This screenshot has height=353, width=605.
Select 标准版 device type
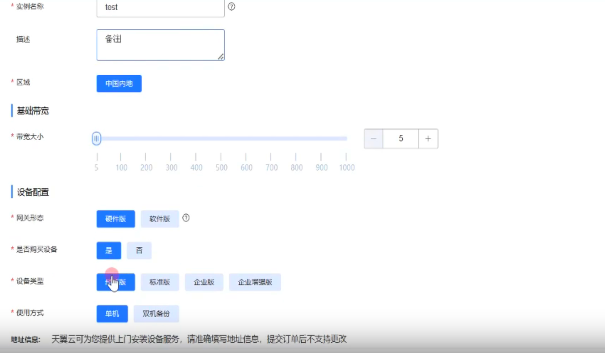pos(160,282)
